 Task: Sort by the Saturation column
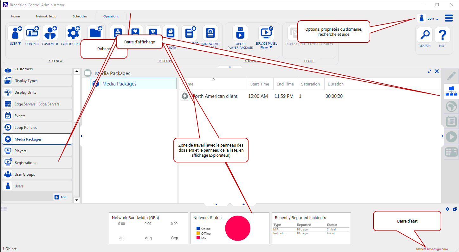coord(311,84)
